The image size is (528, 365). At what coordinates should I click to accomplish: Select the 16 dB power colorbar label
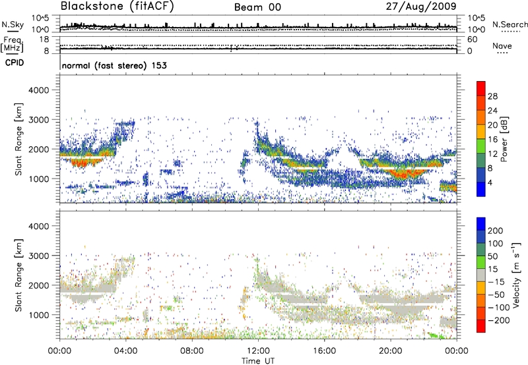(x=492, y=140)
